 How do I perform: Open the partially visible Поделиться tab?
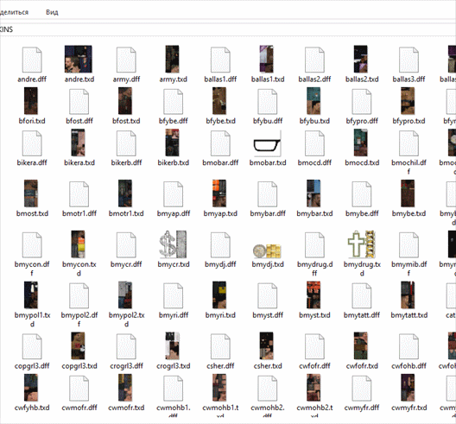tap(14, 12)
